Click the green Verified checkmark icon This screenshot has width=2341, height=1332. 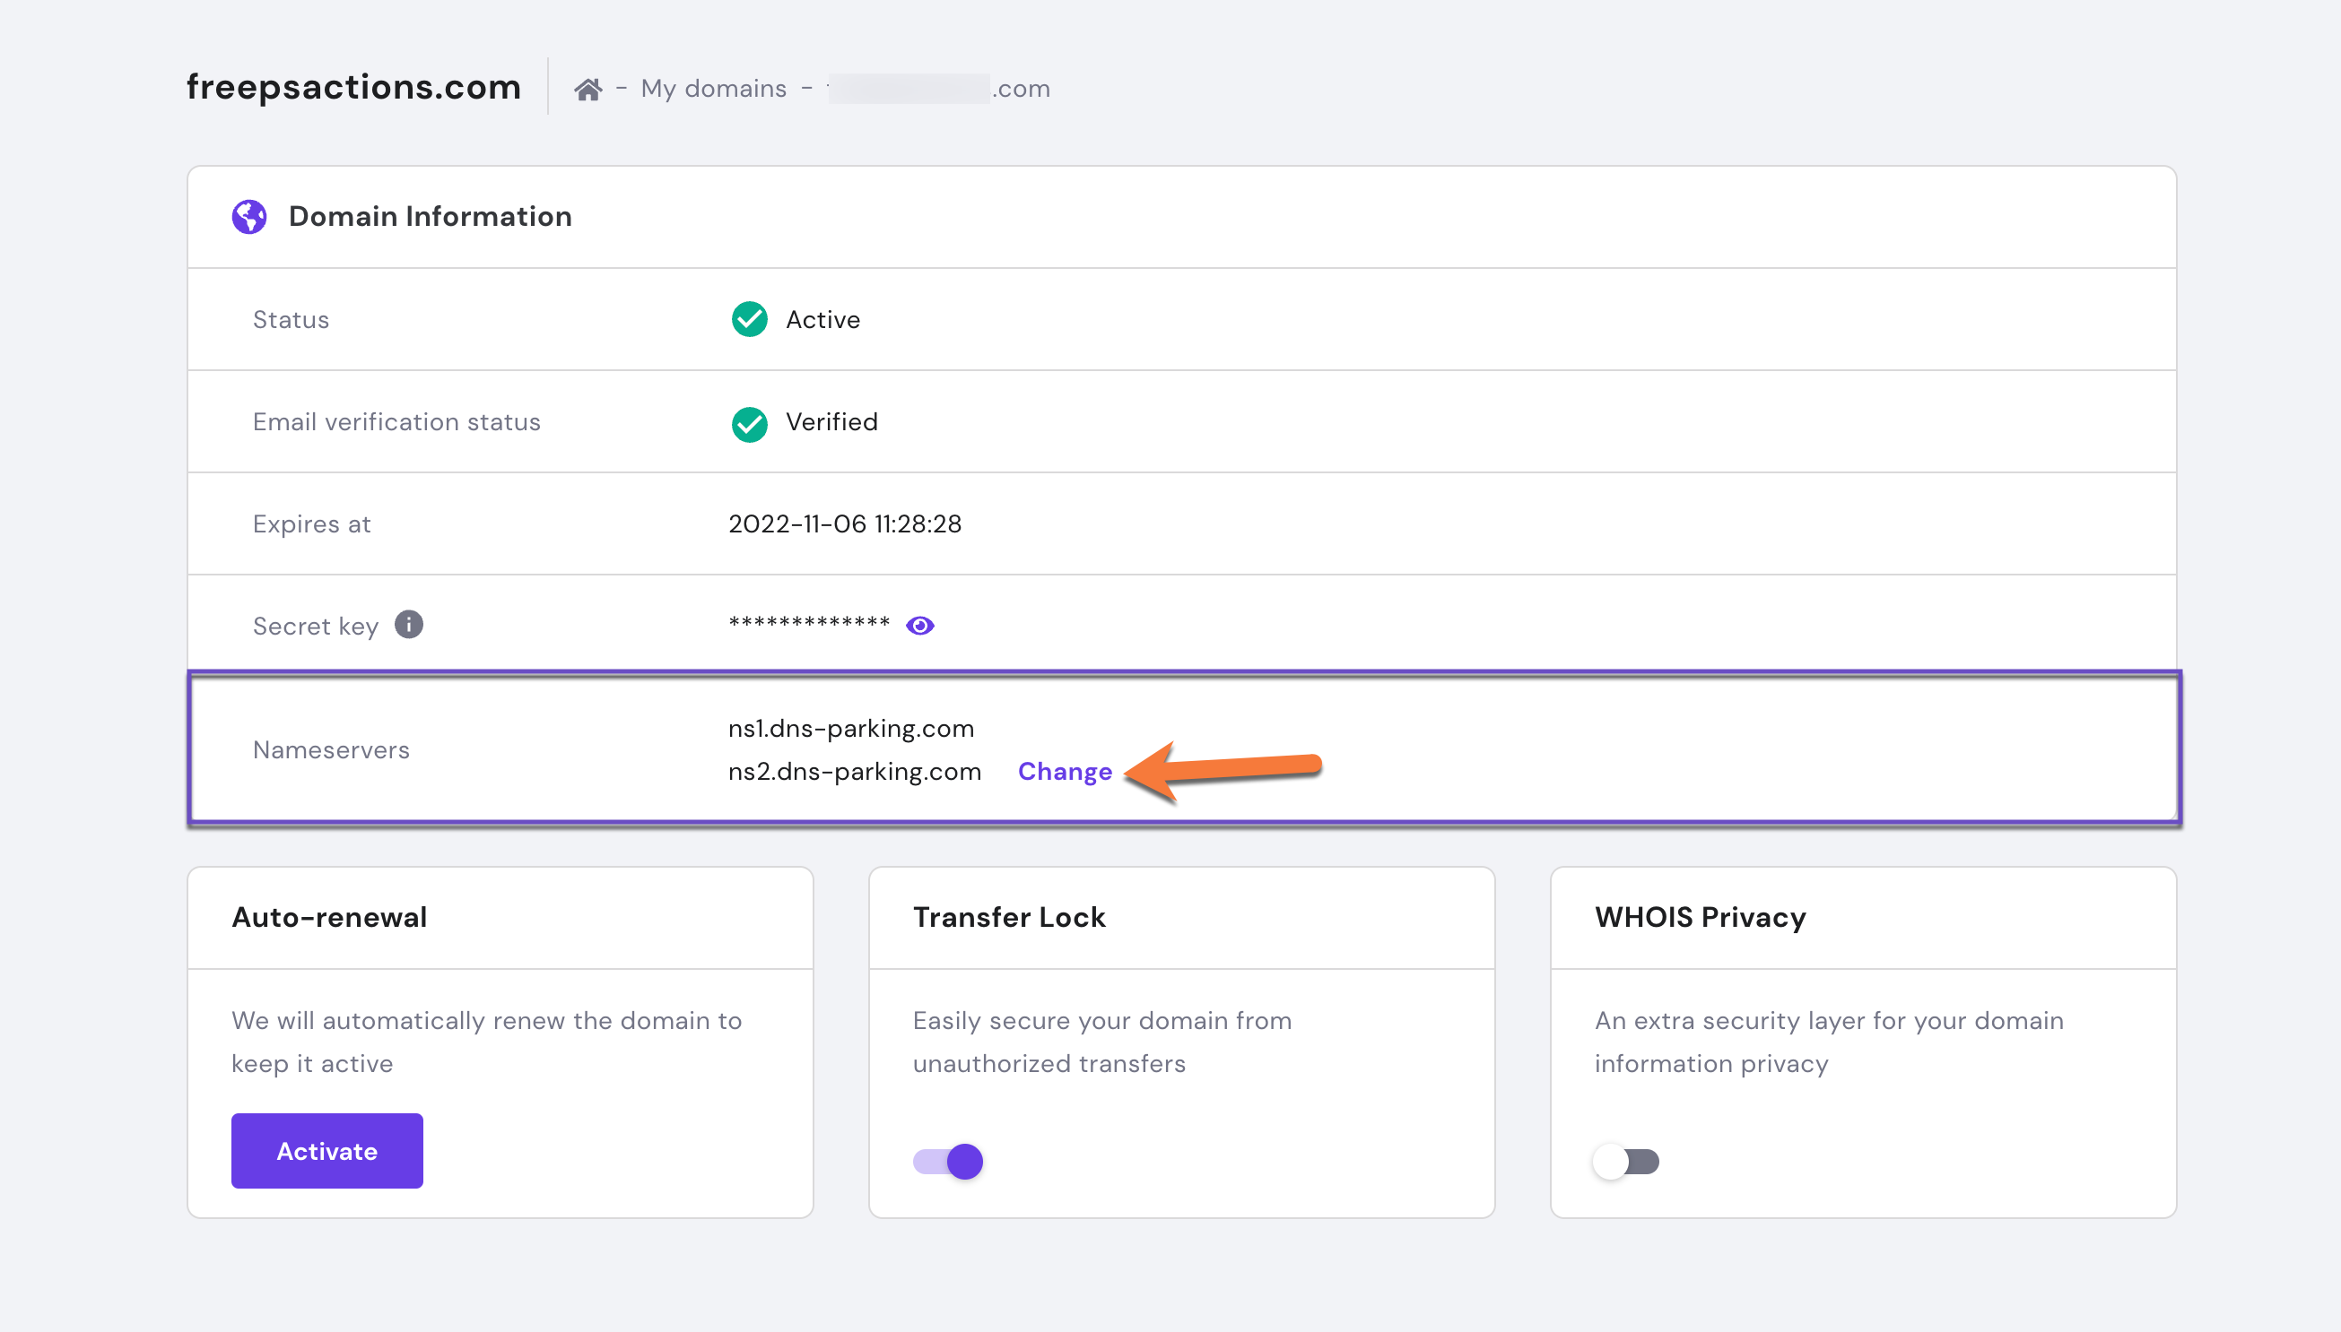(749, 423)
